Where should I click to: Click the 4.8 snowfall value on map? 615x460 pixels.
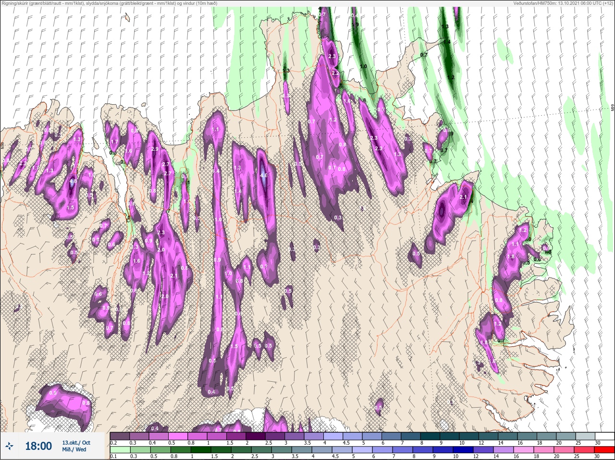coord(73,182)
